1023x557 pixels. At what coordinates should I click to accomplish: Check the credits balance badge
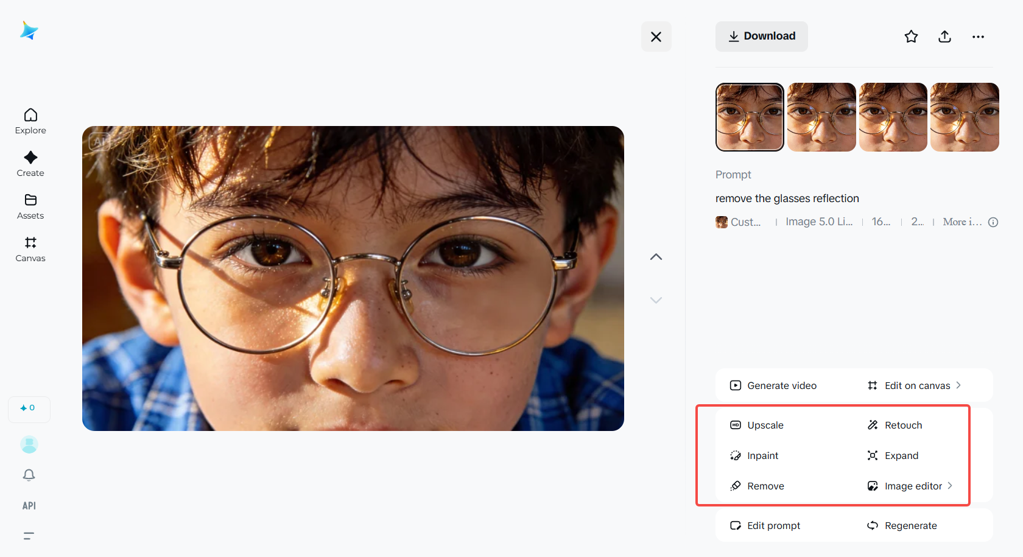(29, 408)
